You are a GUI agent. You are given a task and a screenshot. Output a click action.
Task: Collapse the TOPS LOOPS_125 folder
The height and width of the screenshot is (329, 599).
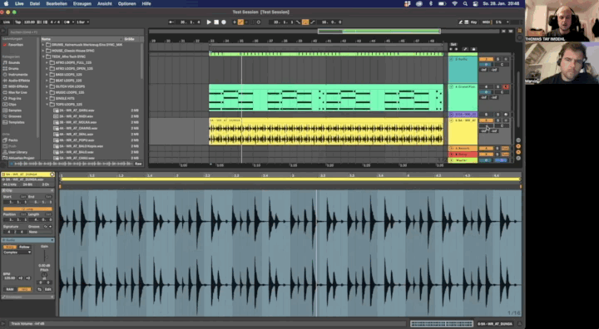(47, 104)
